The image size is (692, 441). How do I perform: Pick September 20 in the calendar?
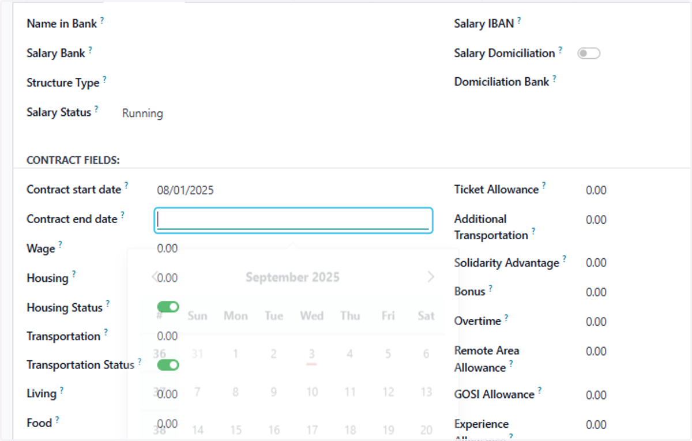point(426,430)
